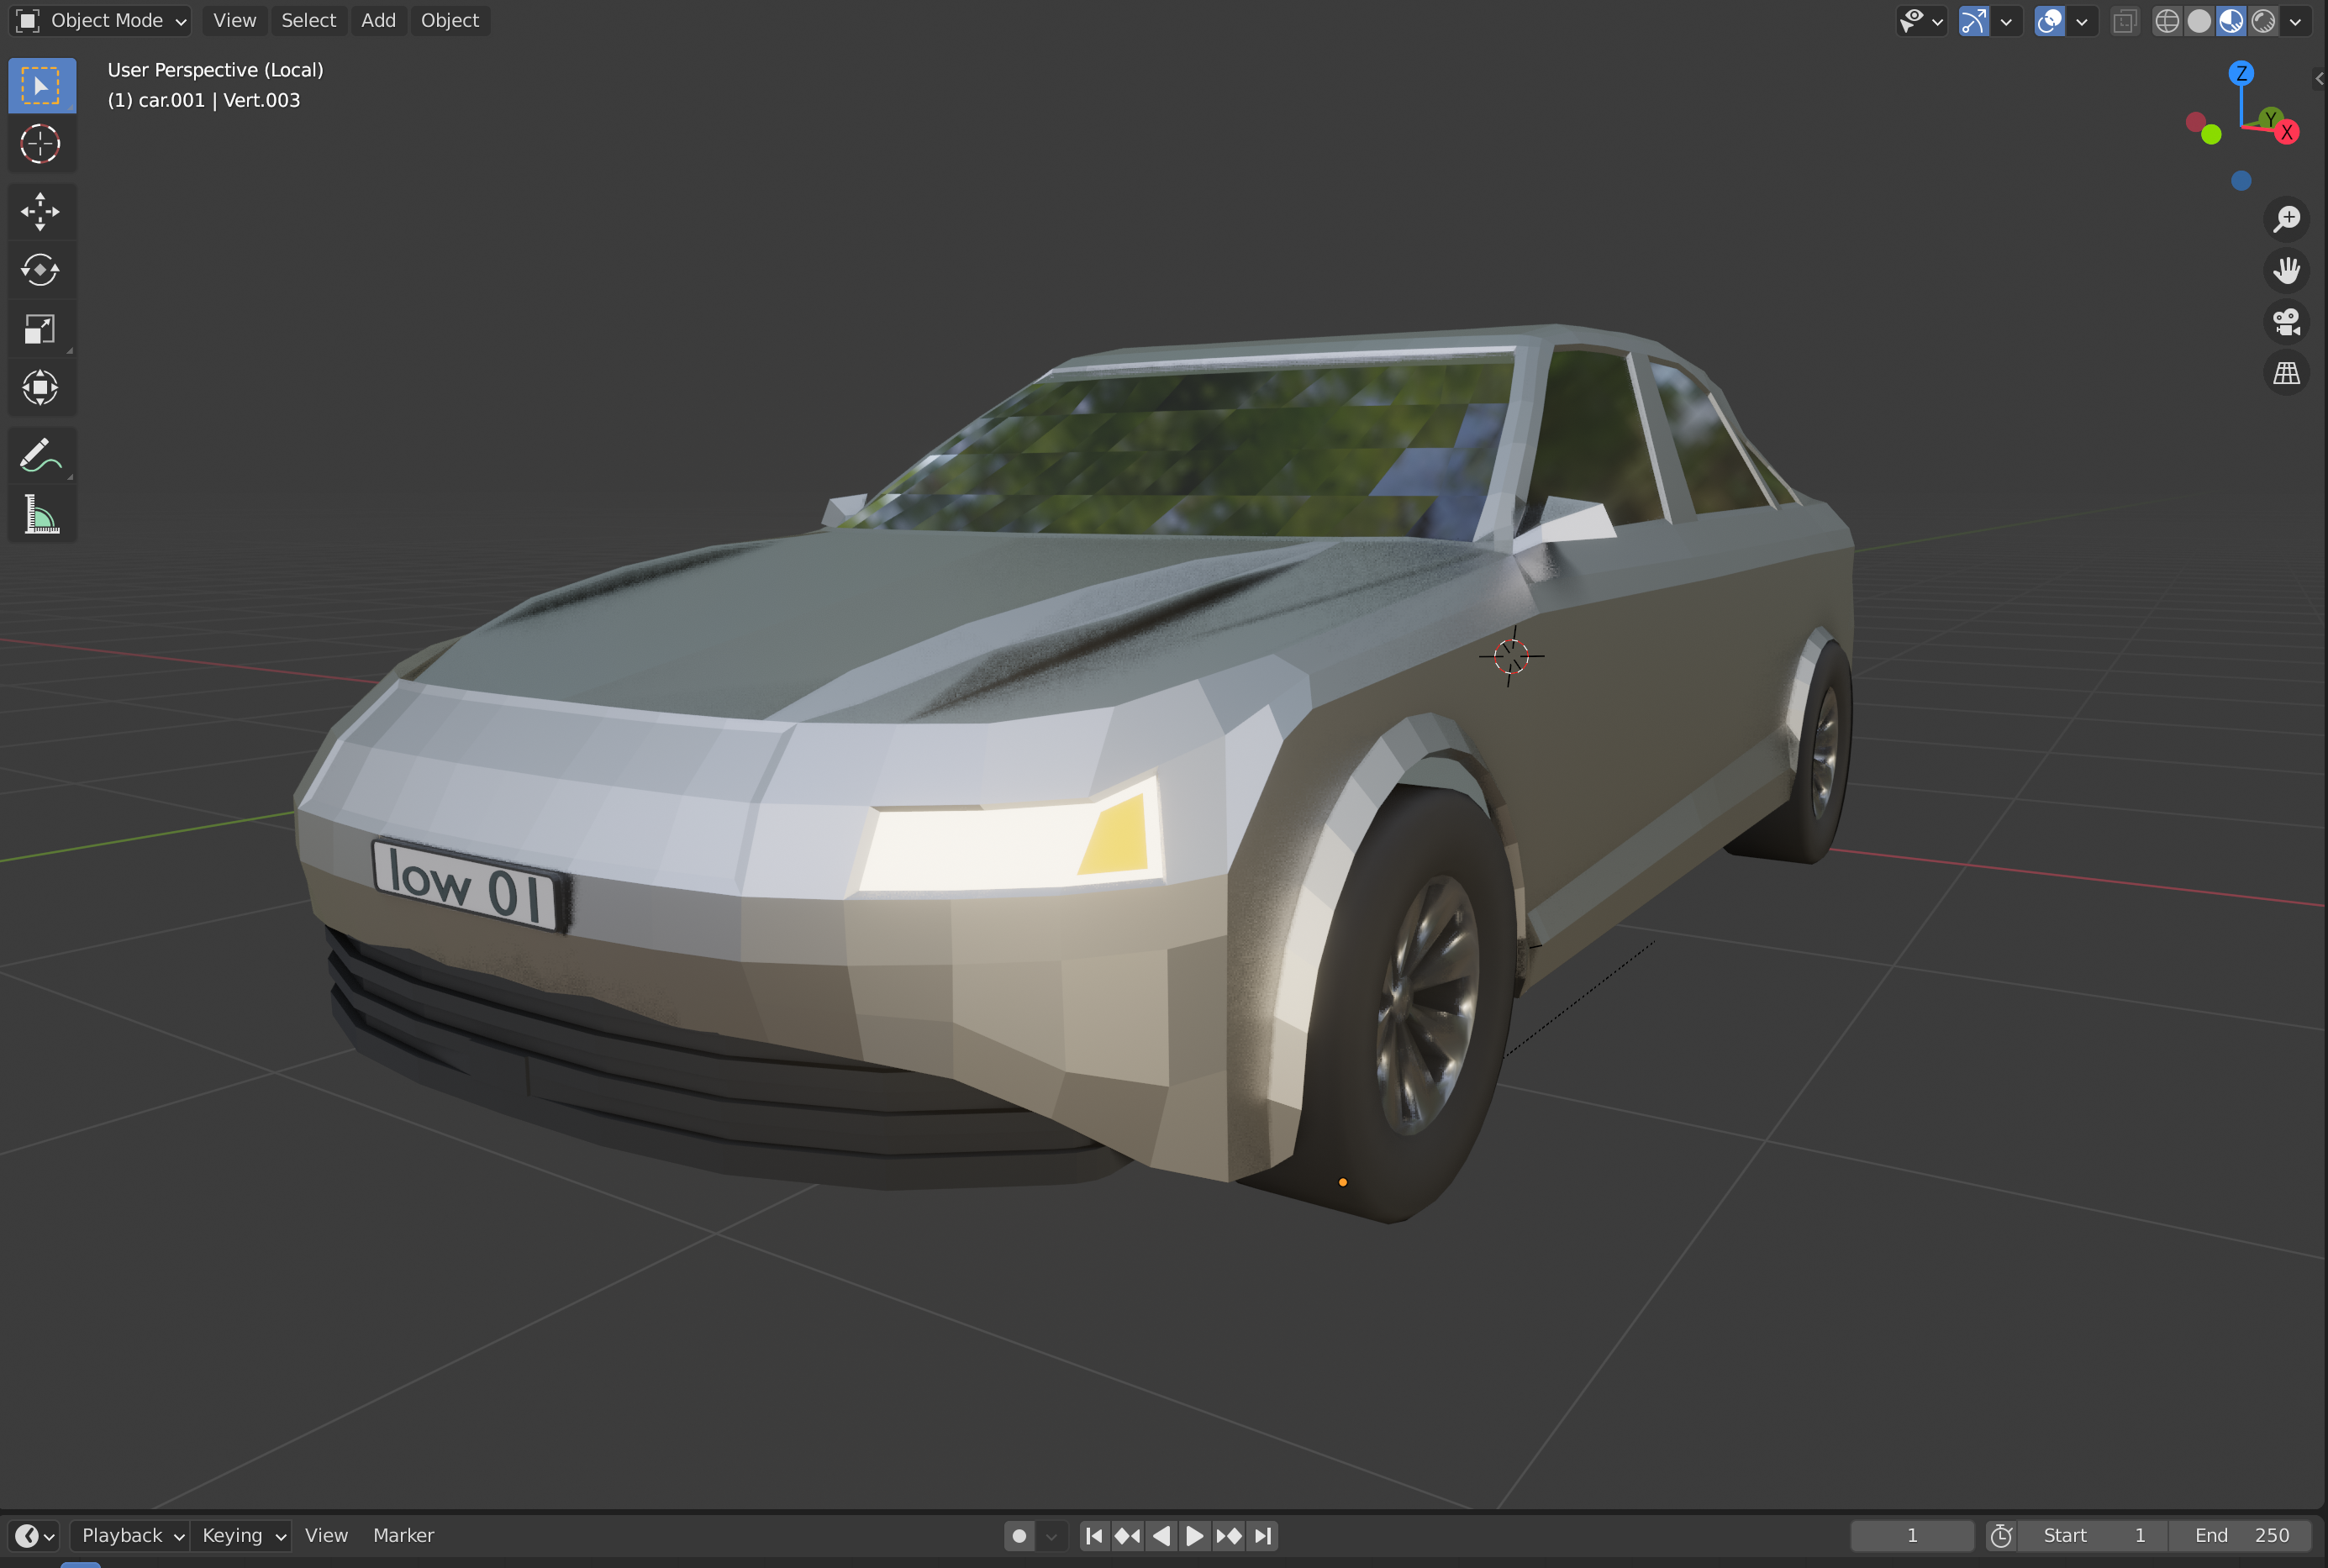The image size is (2328, 1568).
Task: Jump to next keyframe
Action: pos(1229,1535)
